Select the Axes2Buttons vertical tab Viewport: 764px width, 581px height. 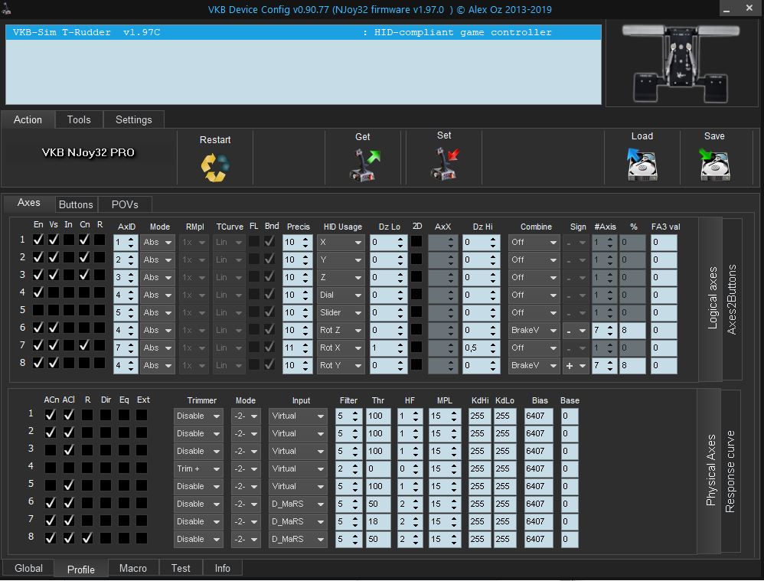click(x=731, y=299)
